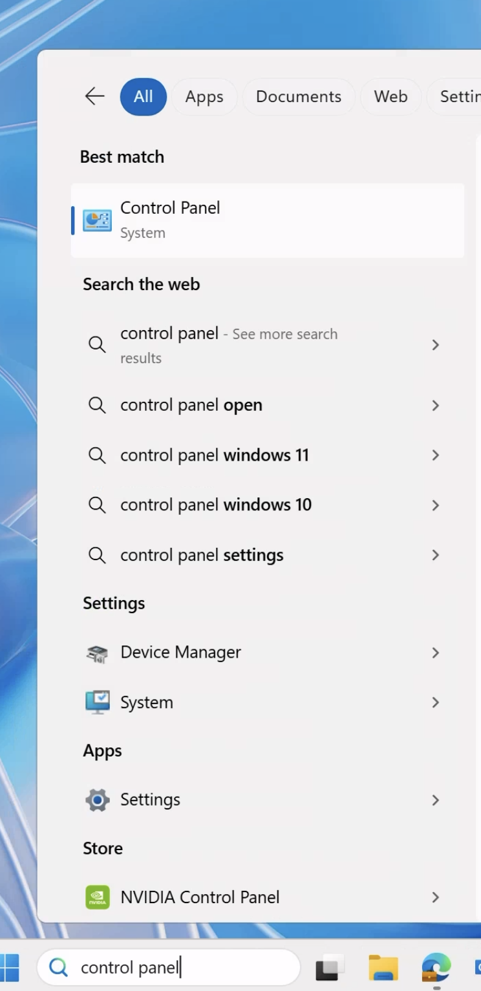
Task: Open Microsoft Edge from the taskbar
Action: point(436,967)
